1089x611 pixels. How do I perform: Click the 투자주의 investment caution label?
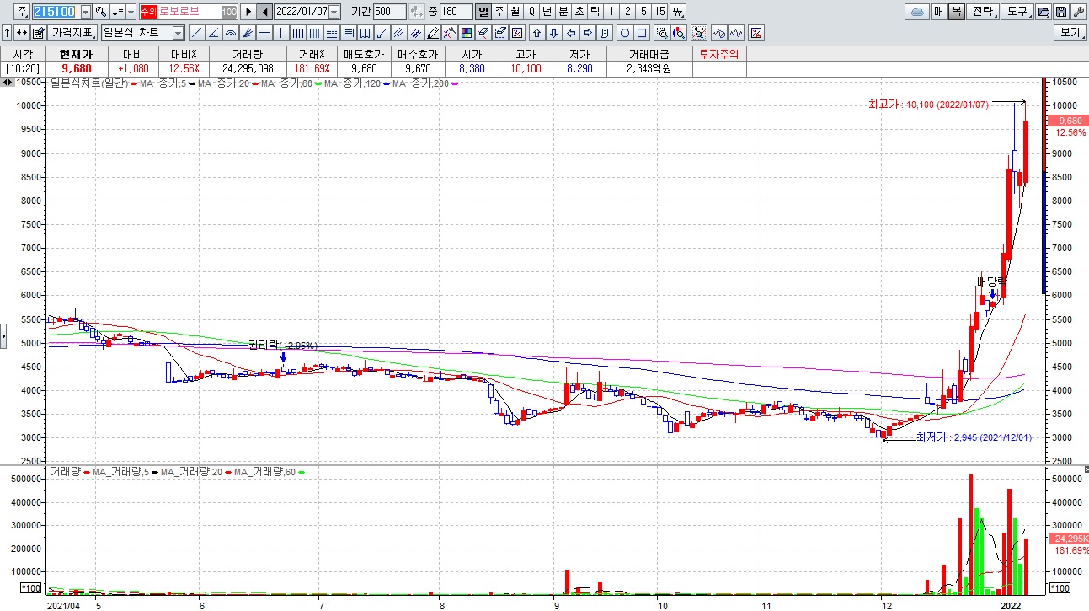pyautogui.click(x=718, y=54)
